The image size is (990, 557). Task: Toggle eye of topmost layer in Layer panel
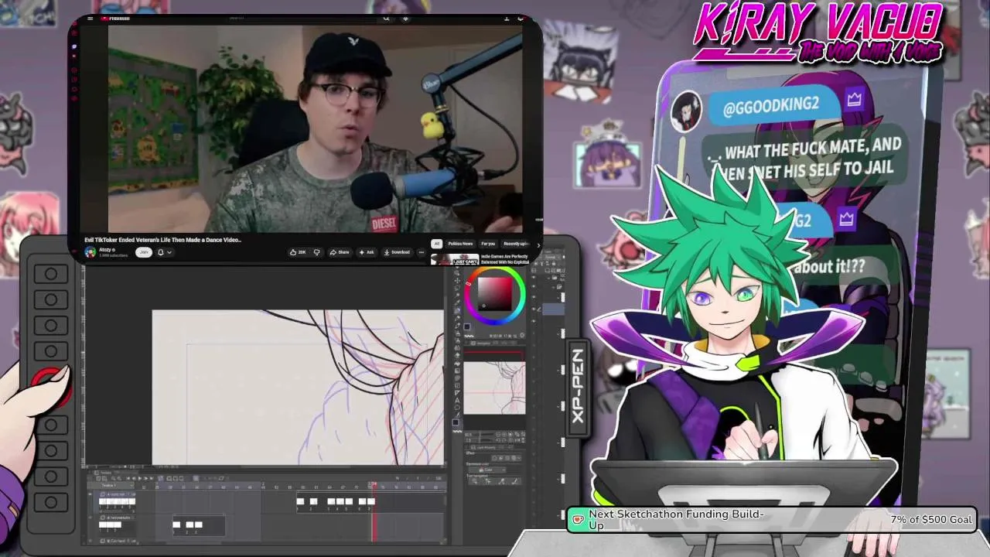[534, 277]
